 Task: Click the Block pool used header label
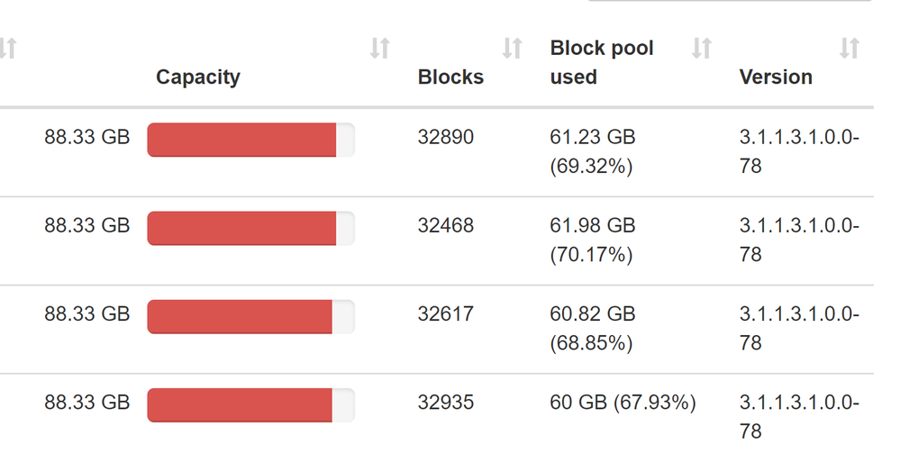pyautogui.click(x=602, y=62)
